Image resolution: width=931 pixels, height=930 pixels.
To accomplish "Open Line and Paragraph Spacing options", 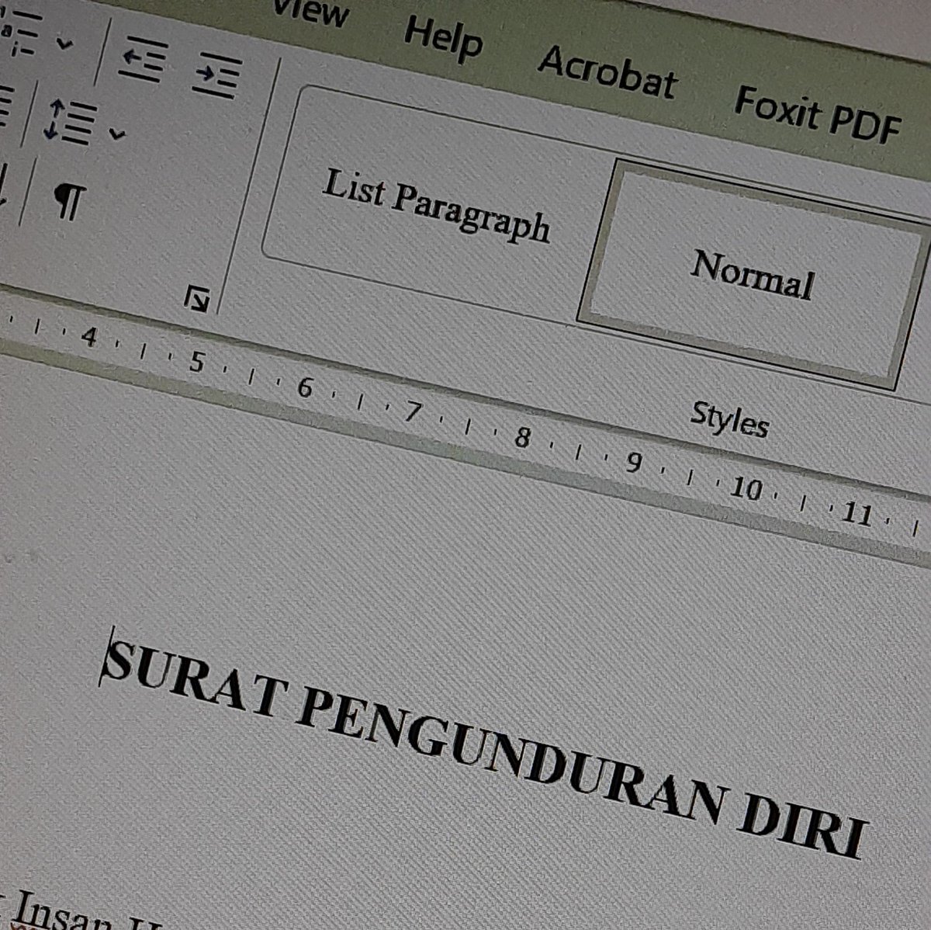I will (71, 123).
